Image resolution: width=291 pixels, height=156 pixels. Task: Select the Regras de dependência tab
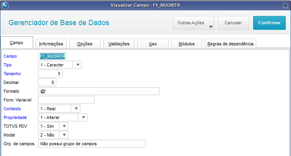230,44
